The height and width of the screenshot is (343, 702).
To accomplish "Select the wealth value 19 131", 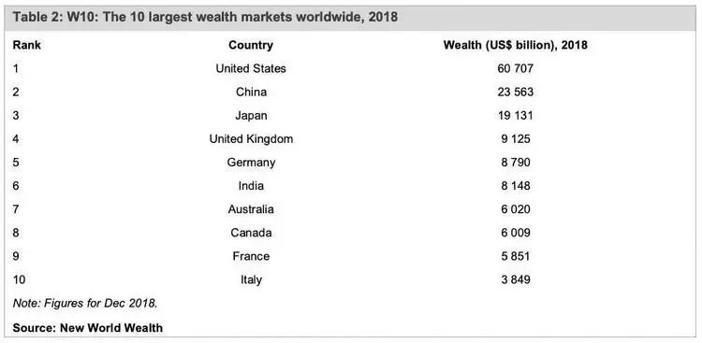I will [516, 115].
